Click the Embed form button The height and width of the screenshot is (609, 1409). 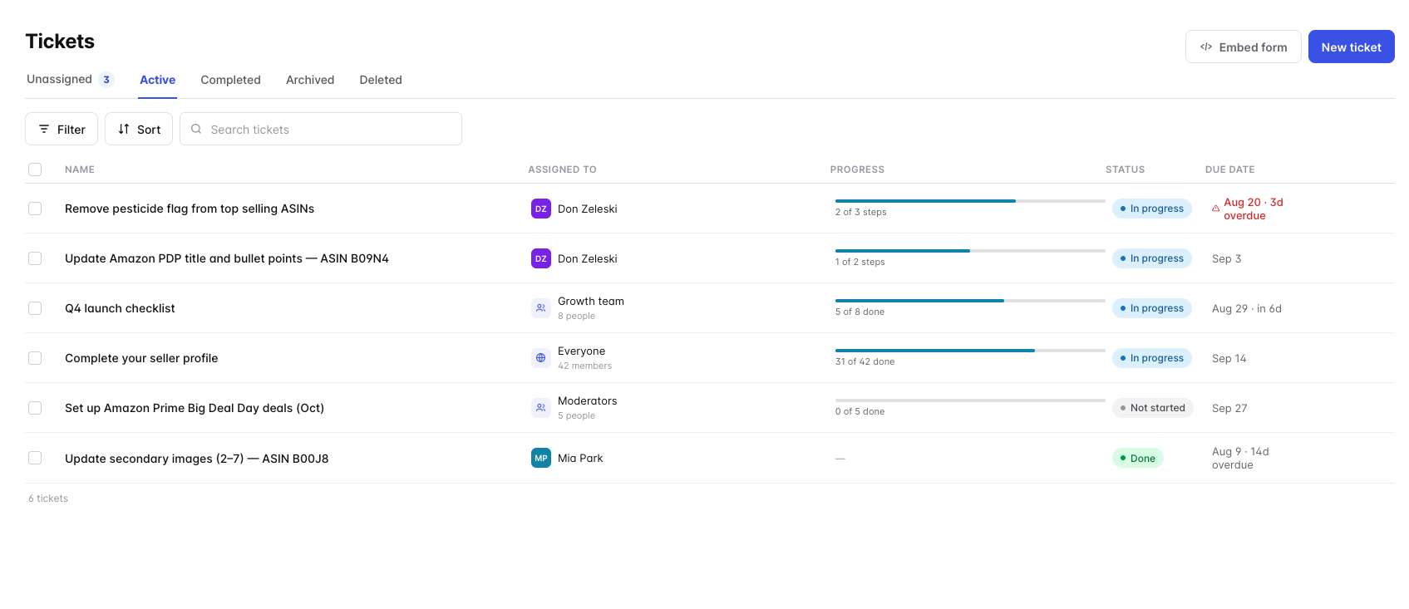point(1244,47)
